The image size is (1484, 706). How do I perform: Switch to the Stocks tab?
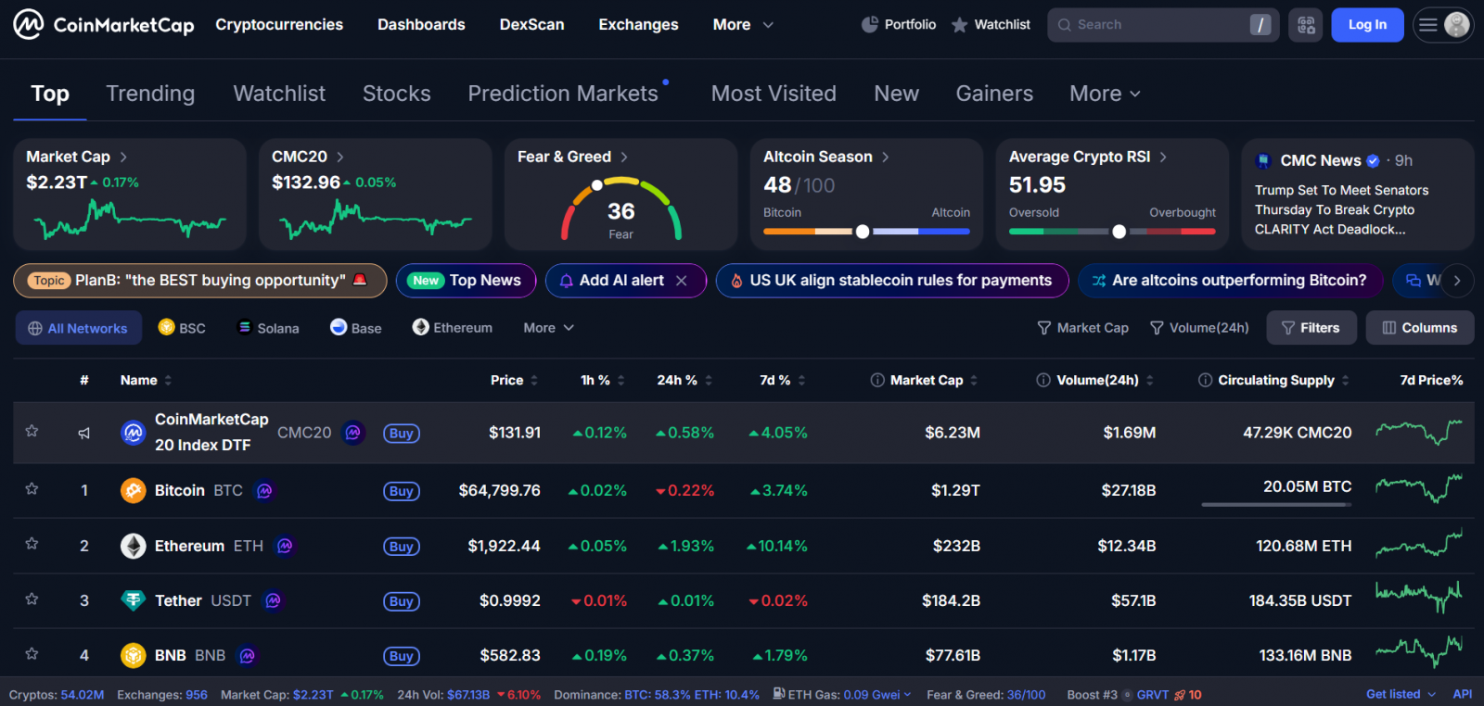396,94
